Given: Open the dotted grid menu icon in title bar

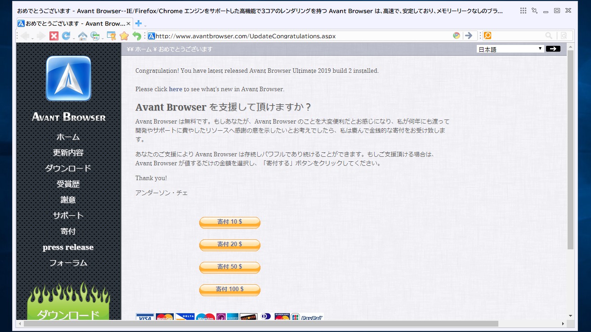Looking at the screenshot, I should click(523, 10).
